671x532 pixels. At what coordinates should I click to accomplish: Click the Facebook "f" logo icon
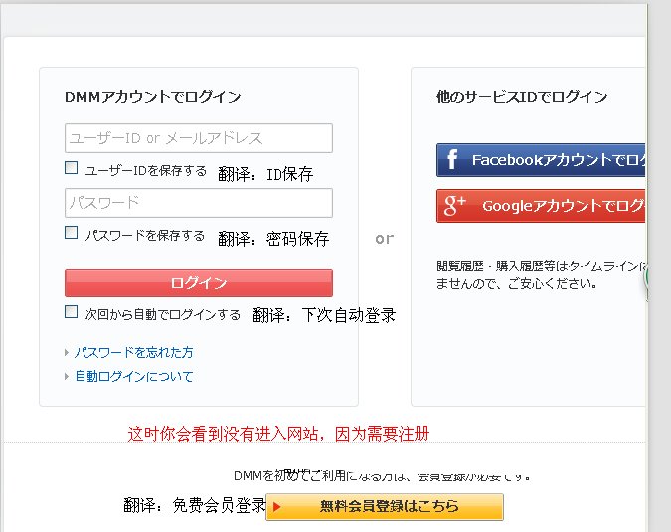(x=452, y=160)
